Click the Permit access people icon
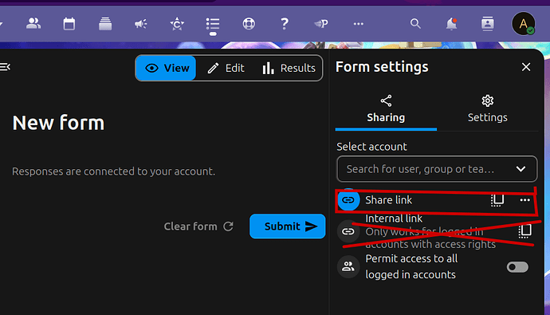Image resolution: width=550 pixels, height=315 pixels. pyautogui.click(x=348, y=266)
